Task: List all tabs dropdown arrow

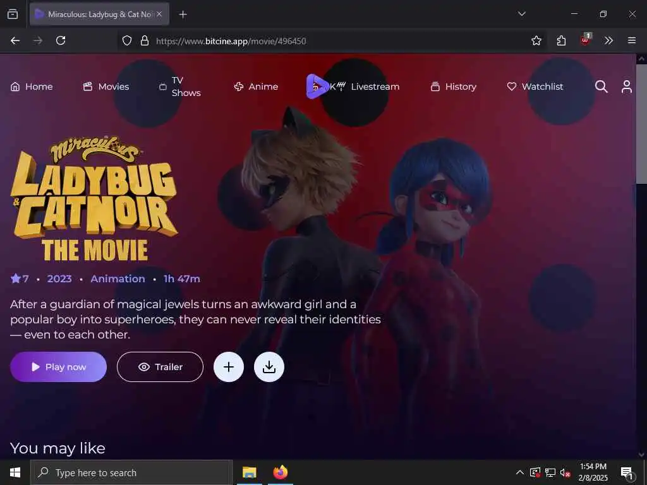Action: (521, 14)
